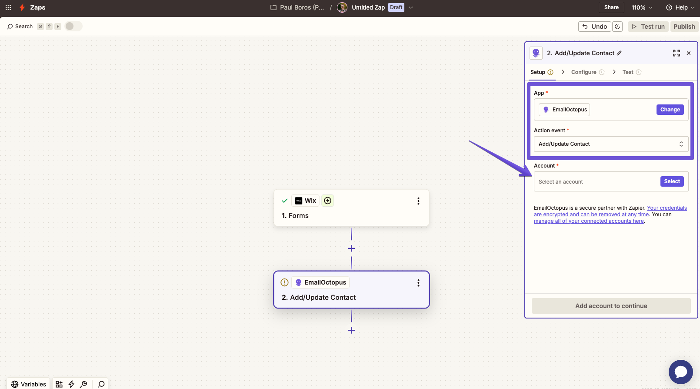Switch to the Configure tab
The width and height of the screenshot is (700, 389).
coord(588,72)
